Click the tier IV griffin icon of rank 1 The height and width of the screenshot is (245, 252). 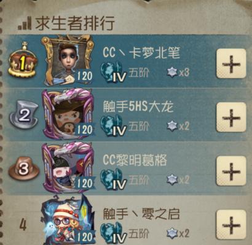click(x=113, y=72)
